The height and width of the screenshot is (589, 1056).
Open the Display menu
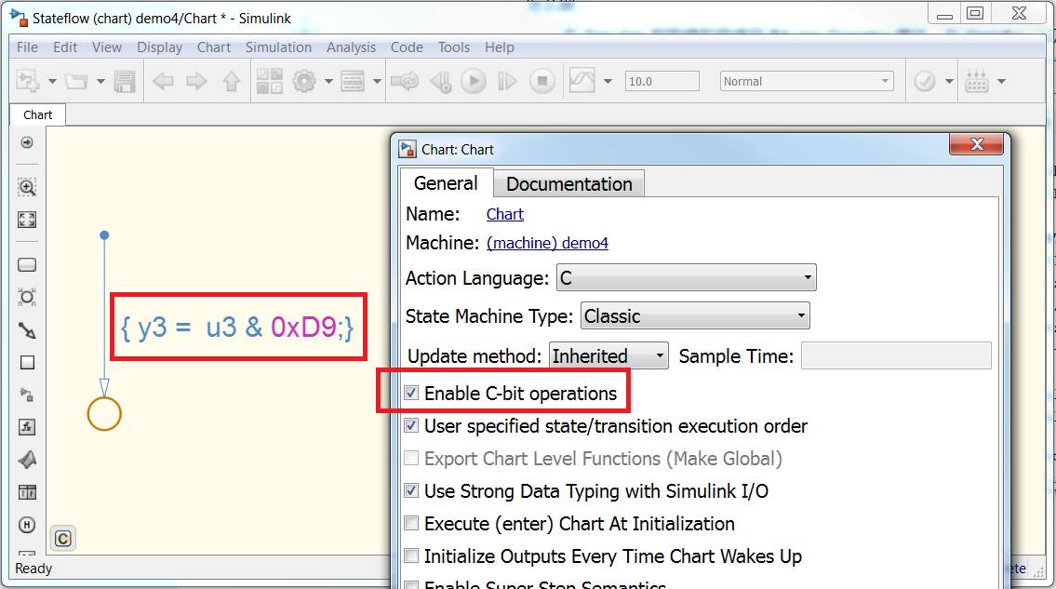160,47
